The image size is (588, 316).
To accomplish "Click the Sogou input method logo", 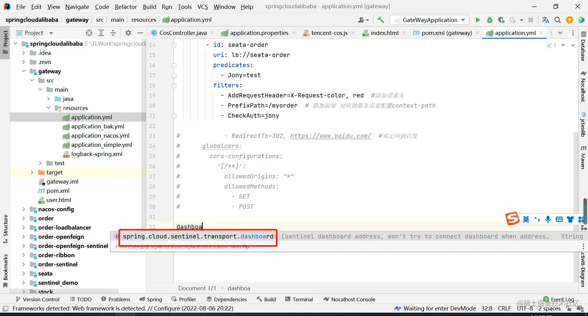I will pos(512,219).
